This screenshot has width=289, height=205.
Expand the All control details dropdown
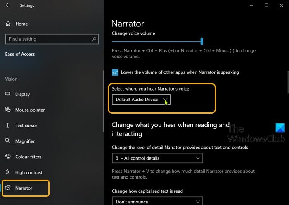pos(157,158)
